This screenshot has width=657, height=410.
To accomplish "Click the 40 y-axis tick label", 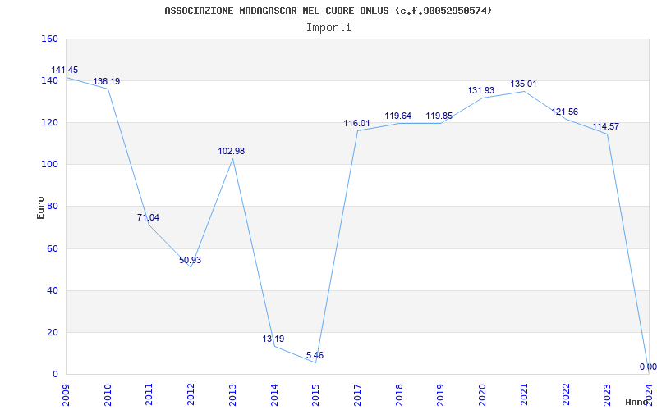I will (x=52, y=290).
